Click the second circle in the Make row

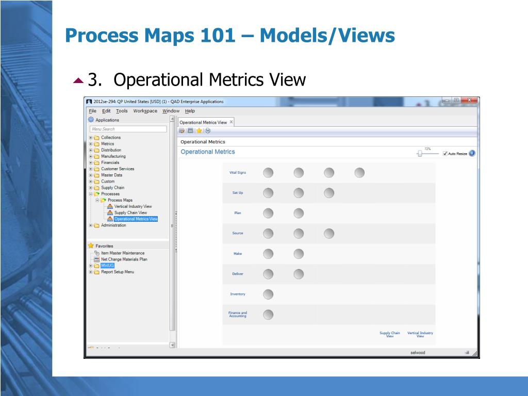click(299, 254)
